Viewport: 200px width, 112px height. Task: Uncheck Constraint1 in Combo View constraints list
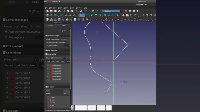point(48,66)
